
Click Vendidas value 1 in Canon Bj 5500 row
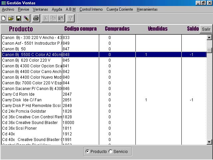click(x=146, y=55)
